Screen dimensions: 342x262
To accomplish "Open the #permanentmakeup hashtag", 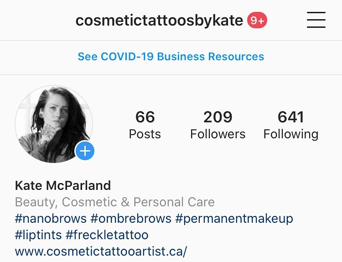I will [234, 219].
